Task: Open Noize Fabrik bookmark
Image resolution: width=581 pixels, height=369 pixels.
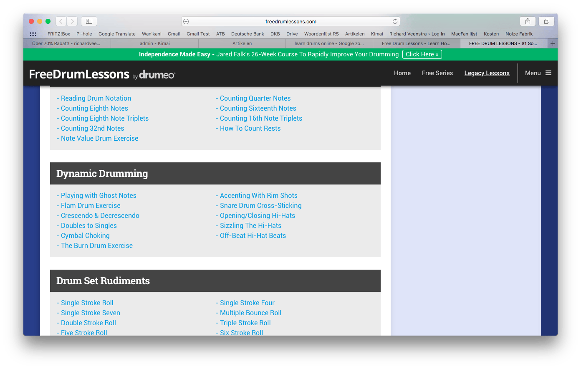Action: tap(519, 34)
